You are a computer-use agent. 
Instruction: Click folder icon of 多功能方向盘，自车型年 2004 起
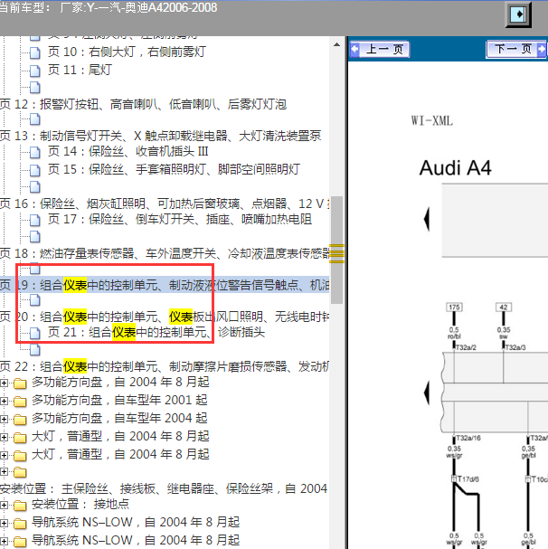click(20, 420)
